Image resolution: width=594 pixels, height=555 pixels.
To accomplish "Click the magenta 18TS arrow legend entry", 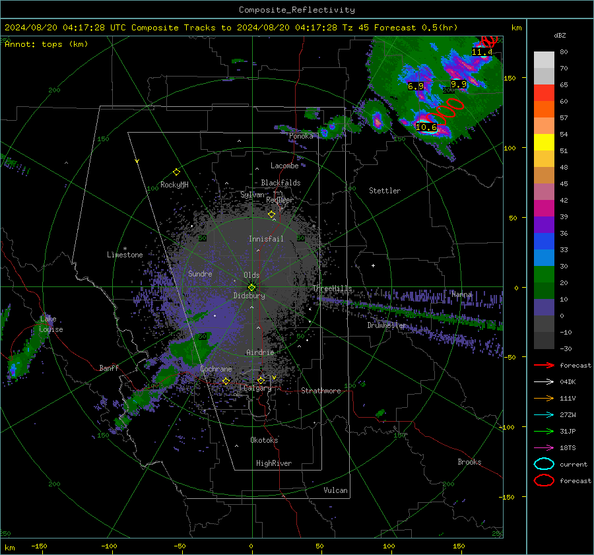I will pyautogui.click(x=544, y=448).
